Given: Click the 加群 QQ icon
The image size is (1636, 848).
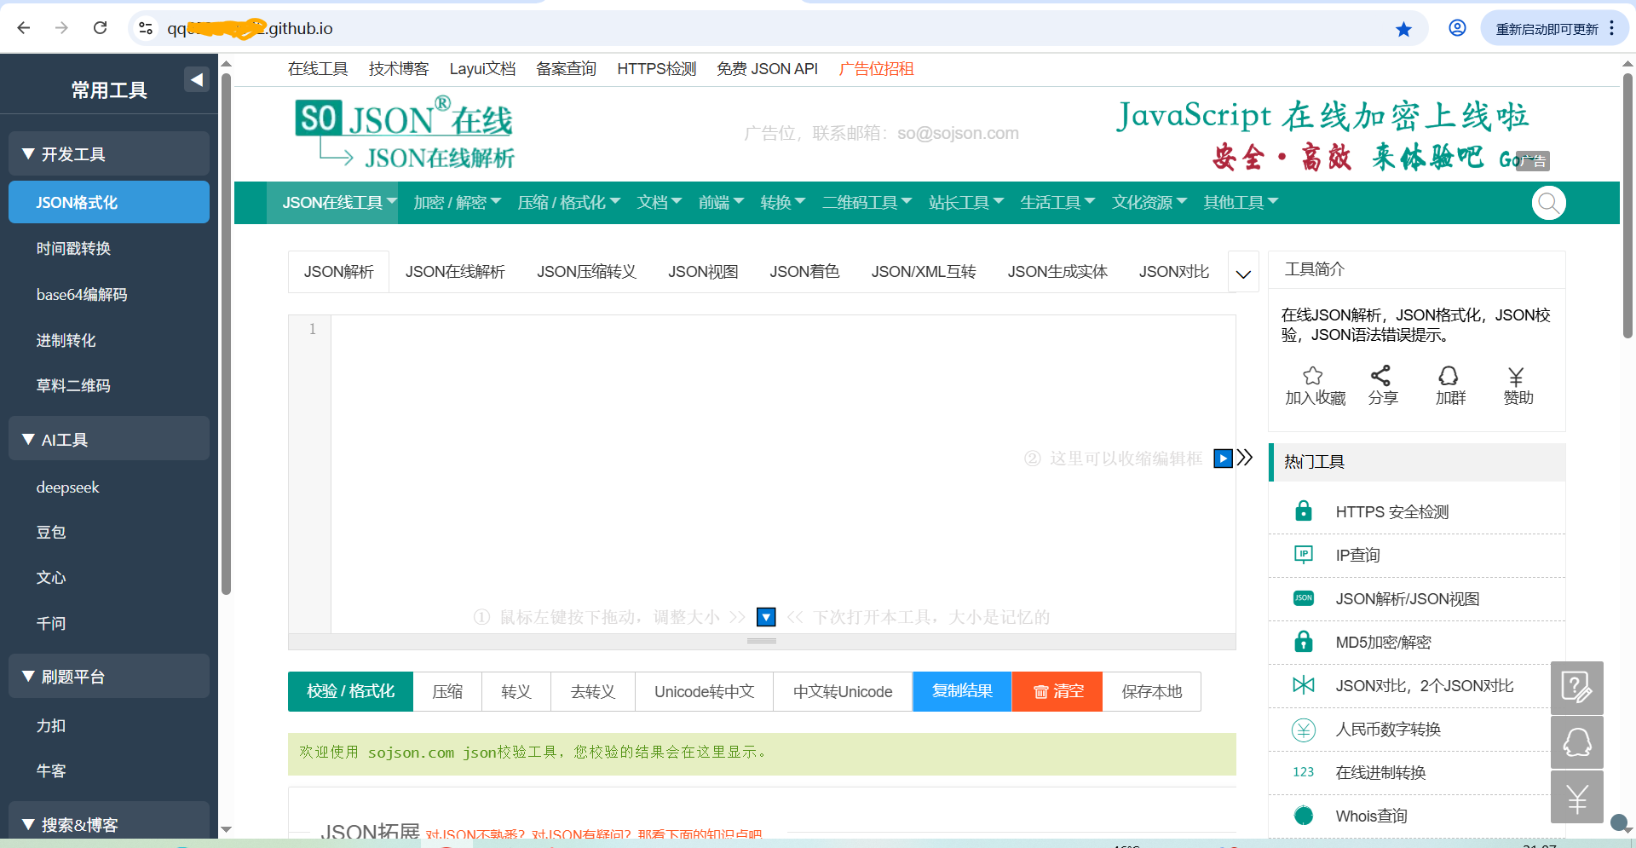Looking at the screenshot, I should [x=1449, y=376].
